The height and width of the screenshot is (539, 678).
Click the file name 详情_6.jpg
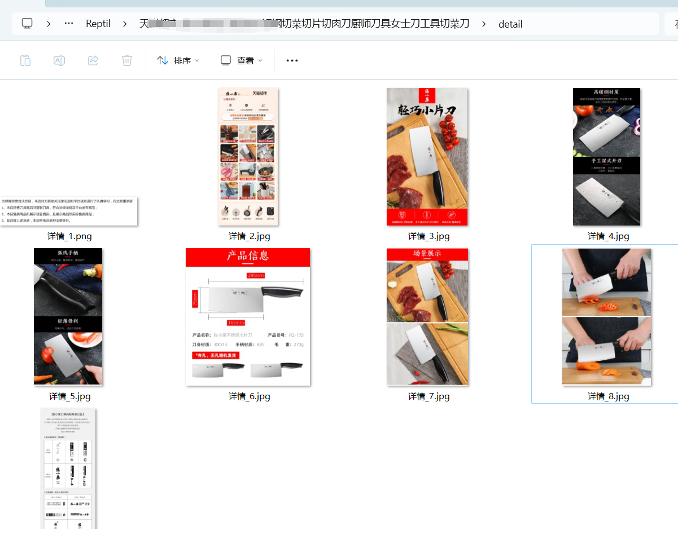tap(249, 396)
